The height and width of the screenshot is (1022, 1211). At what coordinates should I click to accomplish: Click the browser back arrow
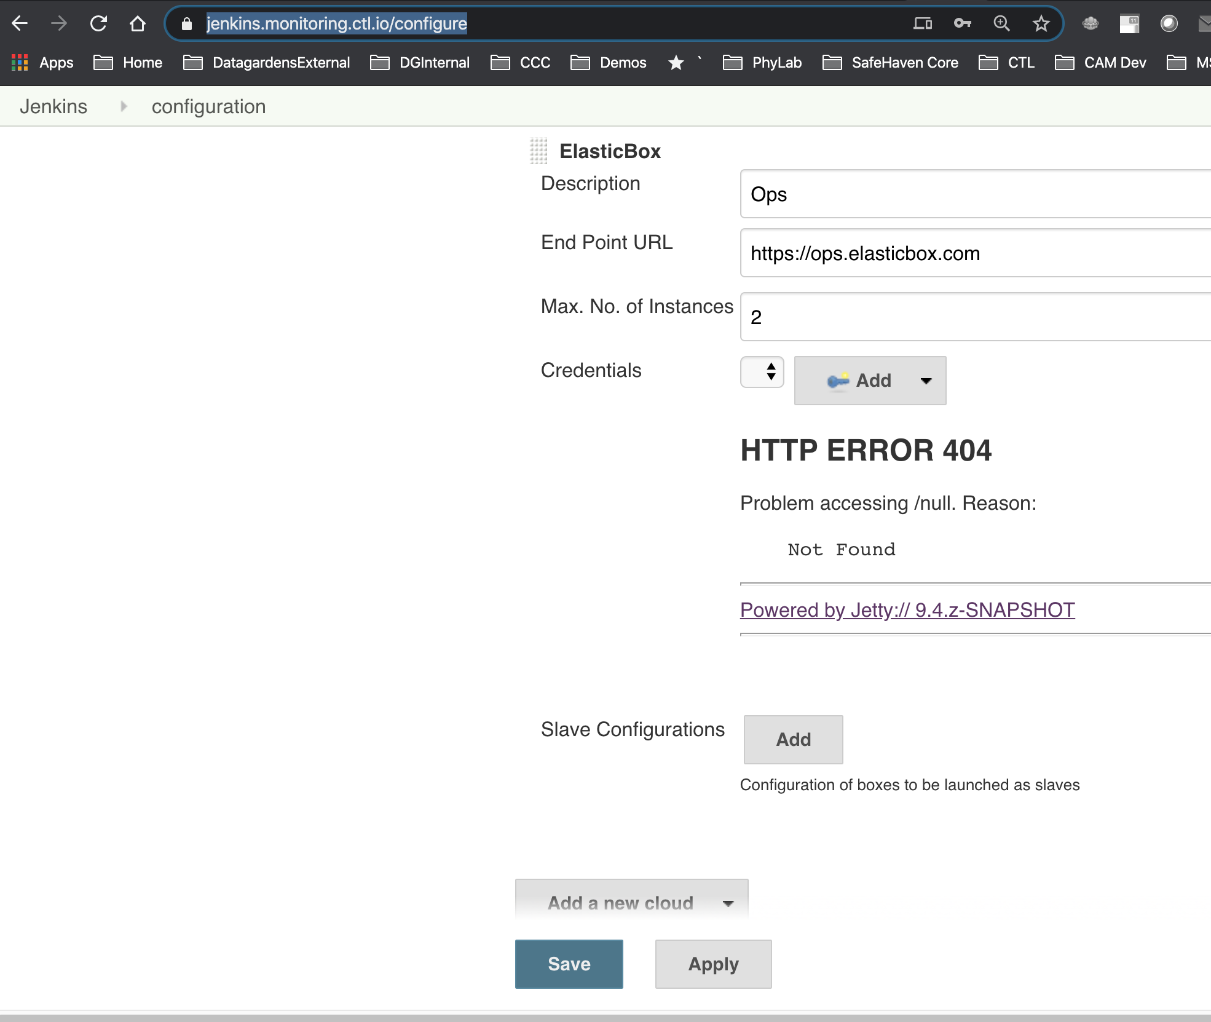(20, 23)
